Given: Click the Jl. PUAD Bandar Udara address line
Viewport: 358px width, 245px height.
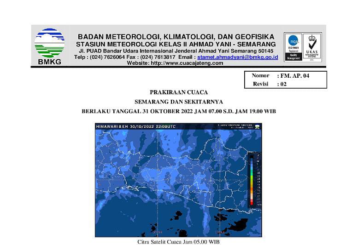Looking at the screenshot, I should 176,51.
